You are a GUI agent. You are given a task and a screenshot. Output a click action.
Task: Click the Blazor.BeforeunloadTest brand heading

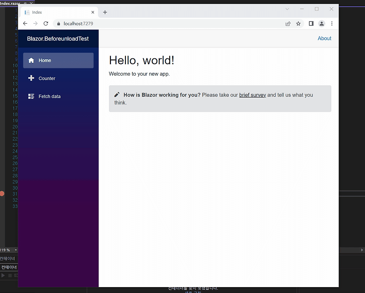pos(57,39)
